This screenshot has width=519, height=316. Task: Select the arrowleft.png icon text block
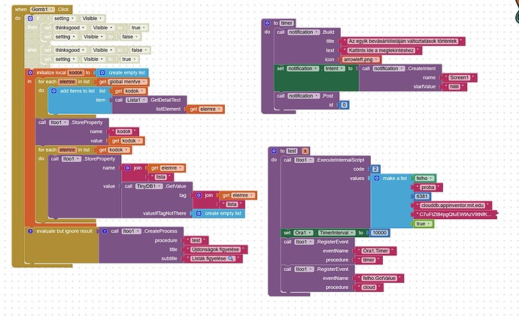tap(360, 59)
